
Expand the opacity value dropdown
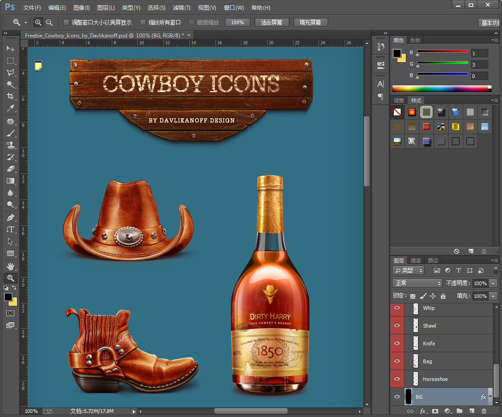point(493,283)
